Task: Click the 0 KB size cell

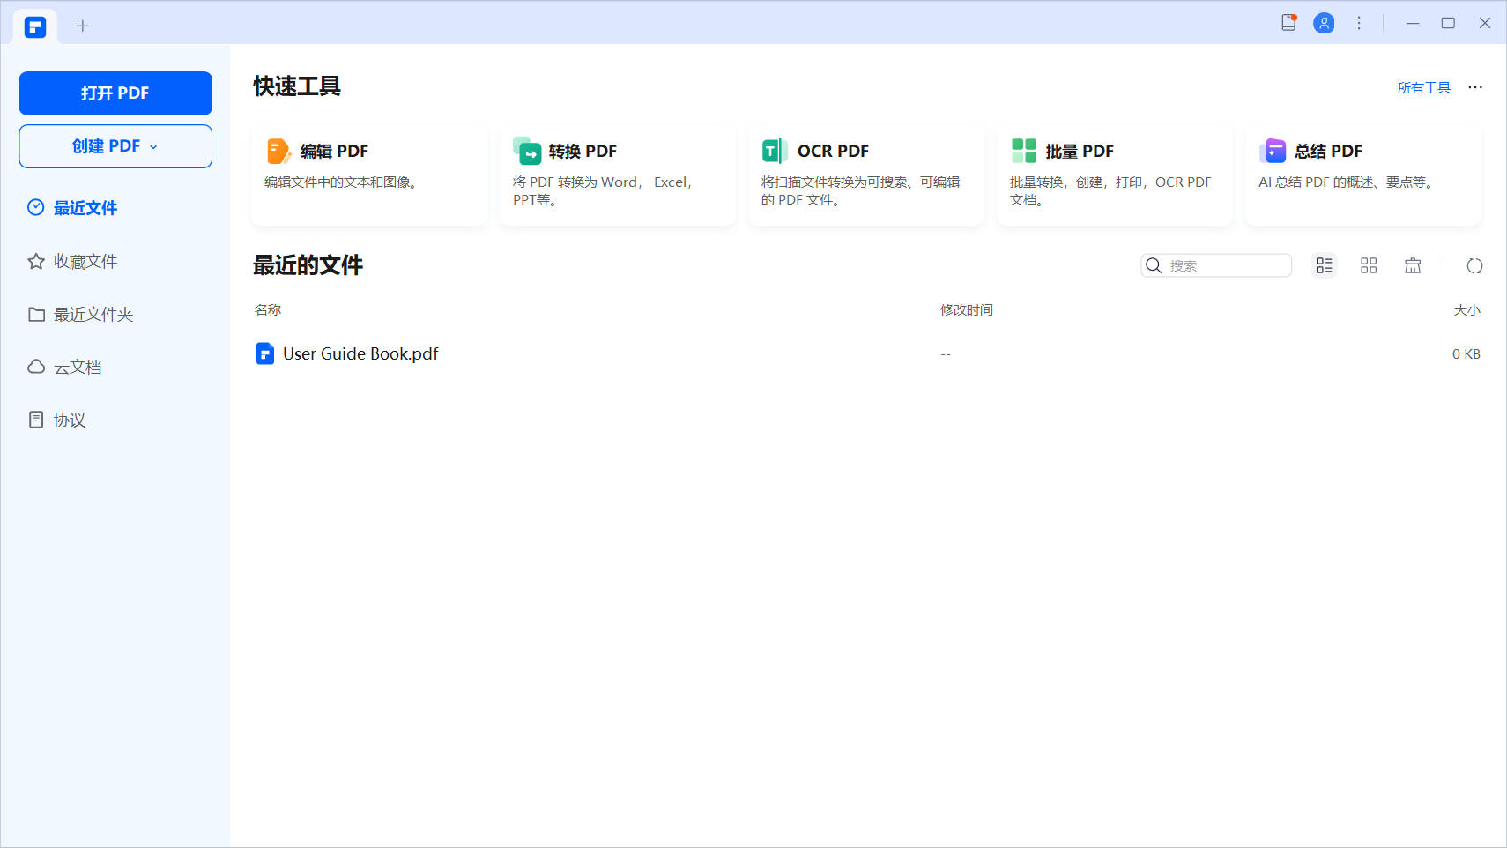Action: pyautogui.click(x=1466, y=354)
